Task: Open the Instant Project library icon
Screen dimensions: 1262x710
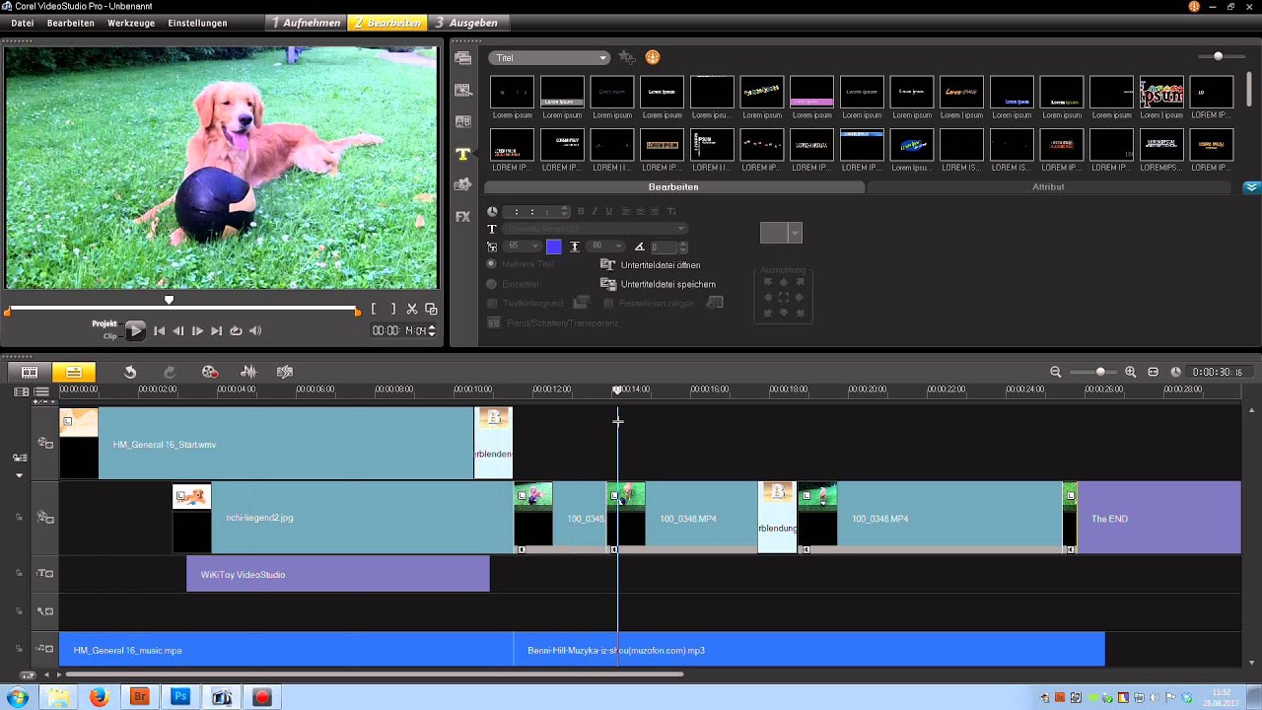Action: tap(462, 90)
